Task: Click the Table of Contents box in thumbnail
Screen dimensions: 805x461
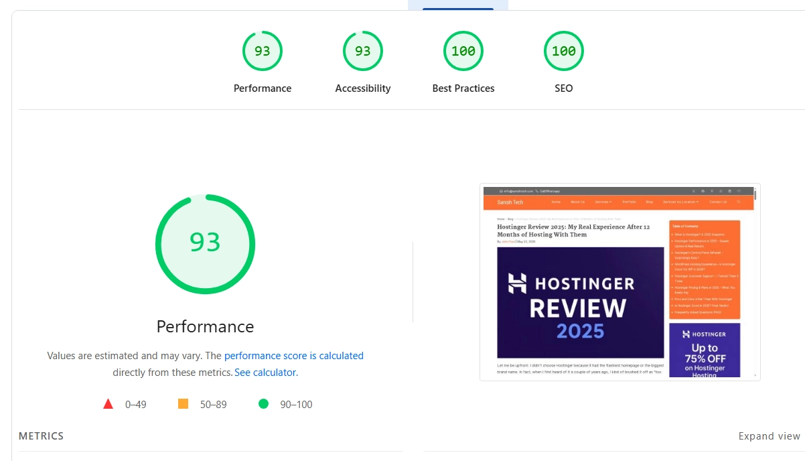Action: click(x=705, y=270)
